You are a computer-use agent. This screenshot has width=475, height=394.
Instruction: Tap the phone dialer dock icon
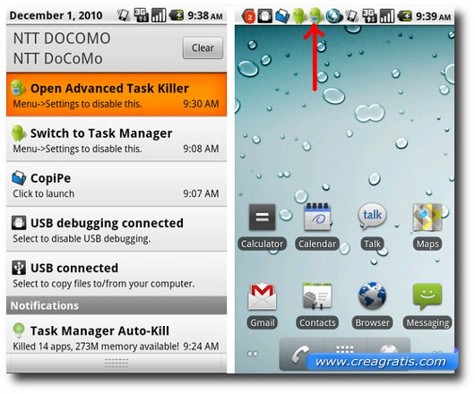tap(300, 354)
